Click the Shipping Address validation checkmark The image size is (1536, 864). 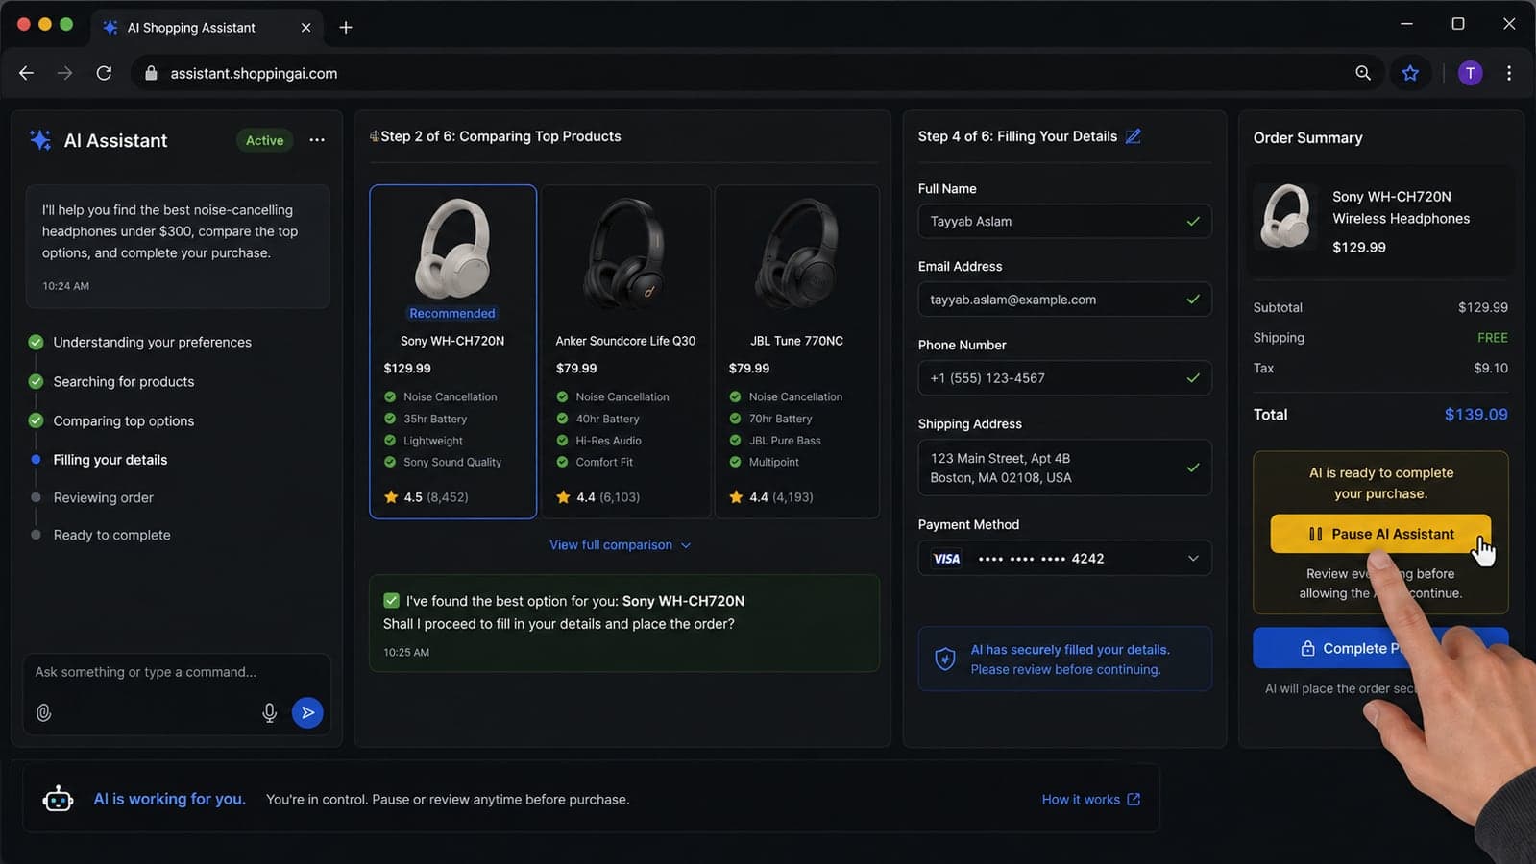point(1193,468)
